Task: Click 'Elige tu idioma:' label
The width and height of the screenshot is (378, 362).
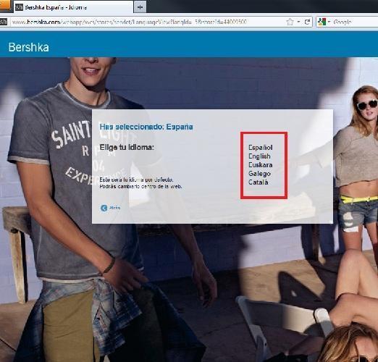Action: (127, 147)
